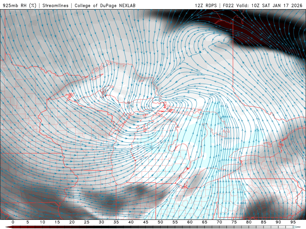Click the '50' value on color scale

160,222
